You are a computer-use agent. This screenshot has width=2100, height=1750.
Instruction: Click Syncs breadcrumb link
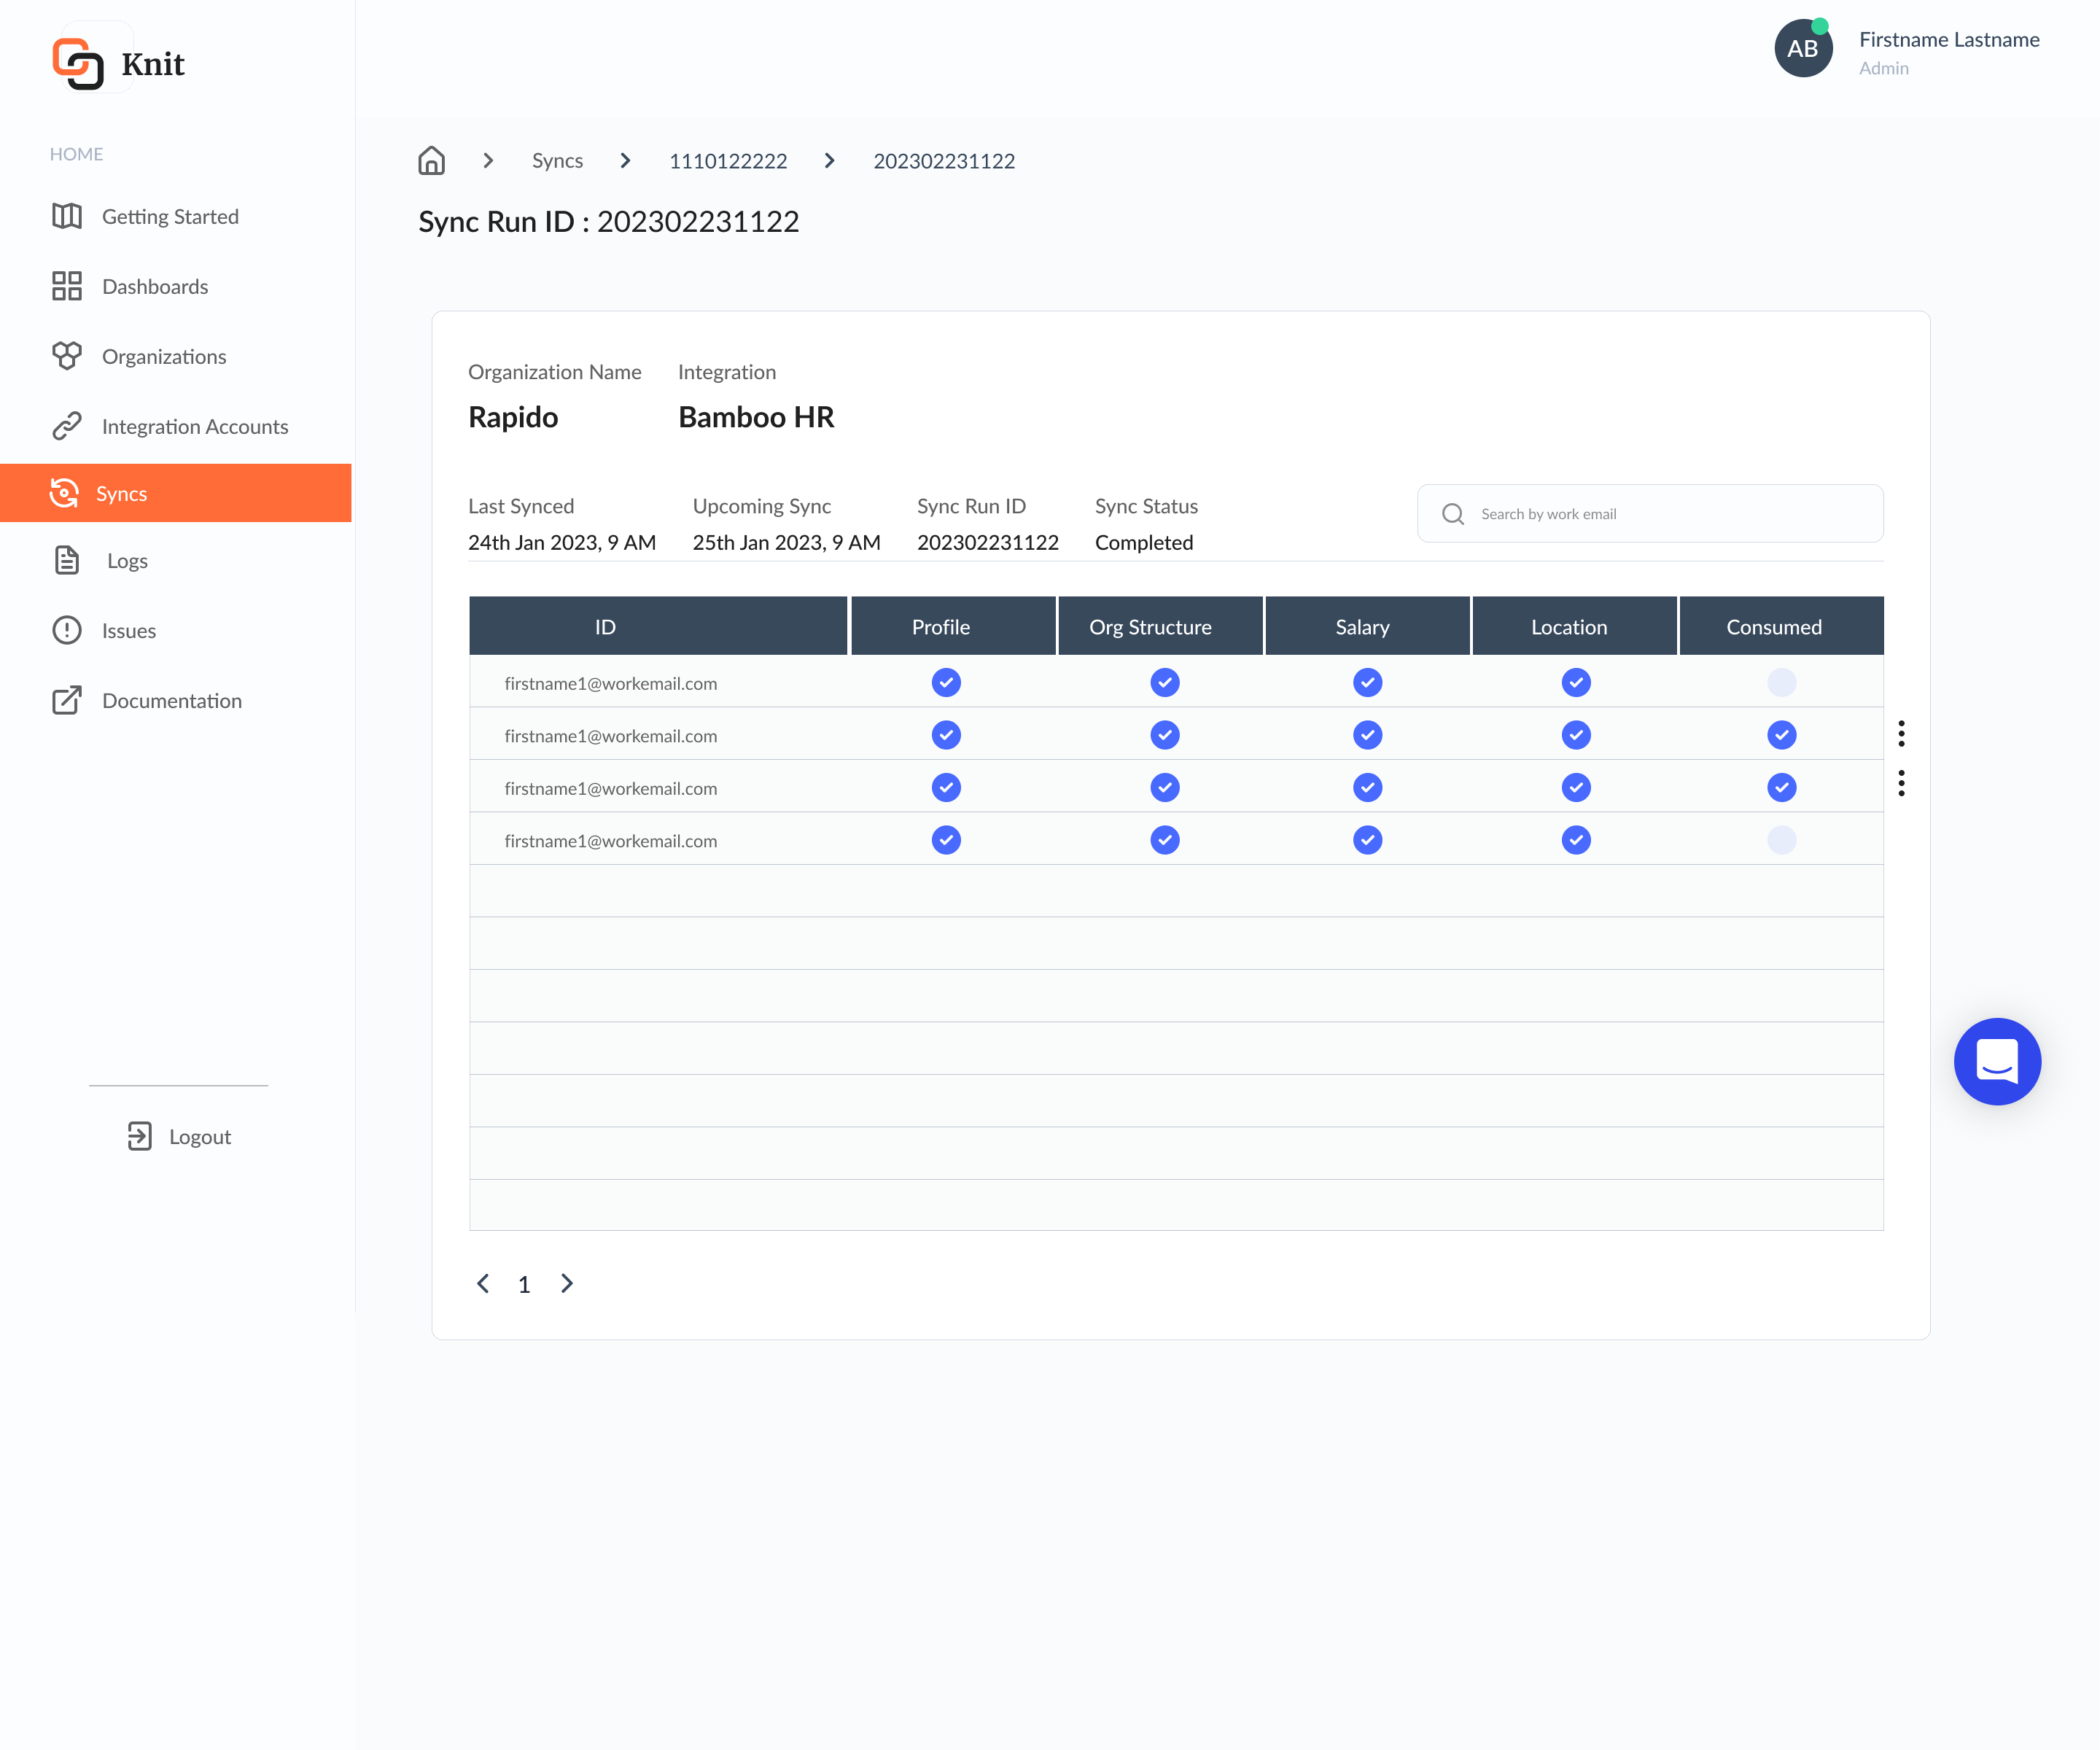[557, 161]
